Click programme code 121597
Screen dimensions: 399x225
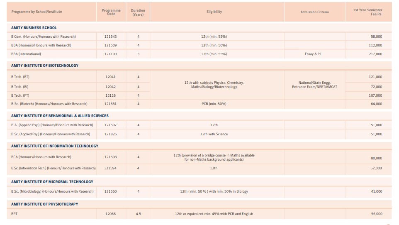(110, 125)
